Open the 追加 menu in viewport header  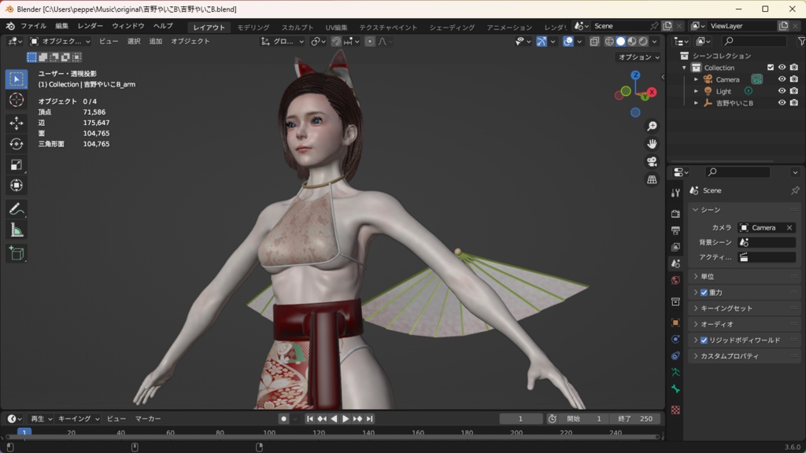click(155, 41)
